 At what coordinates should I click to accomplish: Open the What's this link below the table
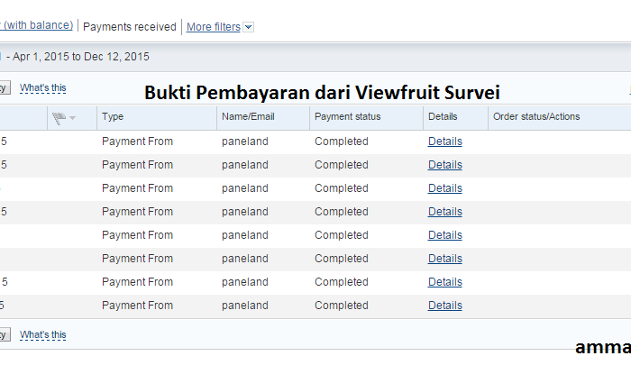click(x=43, y=335)
